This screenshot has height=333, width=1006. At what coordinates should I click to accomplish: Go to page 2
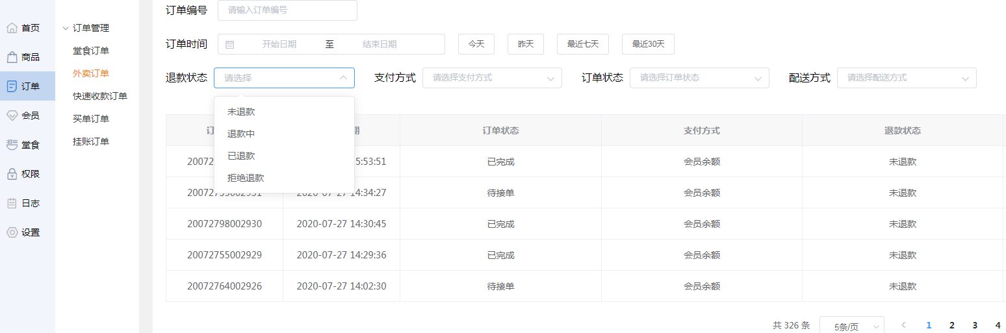(952, 325)
